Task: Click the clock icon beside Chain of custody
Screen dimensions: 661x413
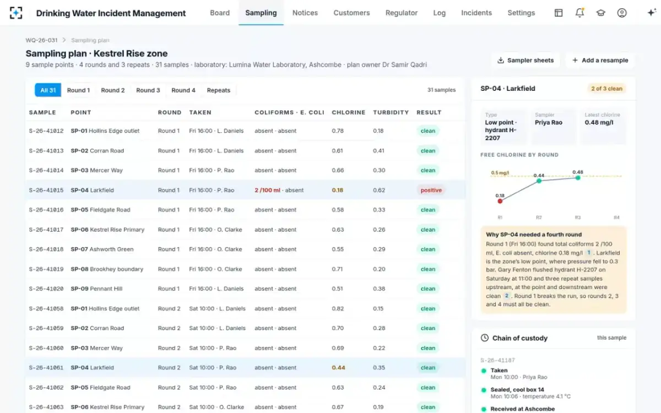Action: pyautogui.click(x=485, y=338)
